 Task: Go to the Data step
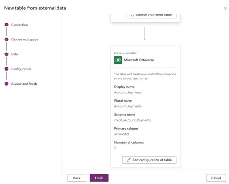(x=14, y=54)
